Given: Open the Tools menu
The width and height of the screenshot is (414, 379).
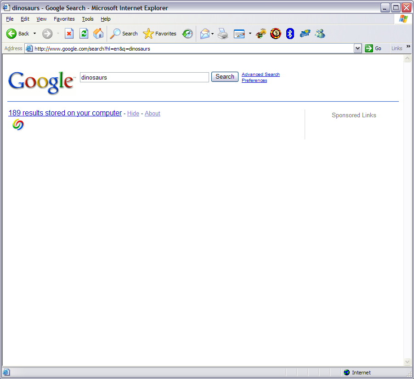Looking at the screenshot, I should 87,19.
